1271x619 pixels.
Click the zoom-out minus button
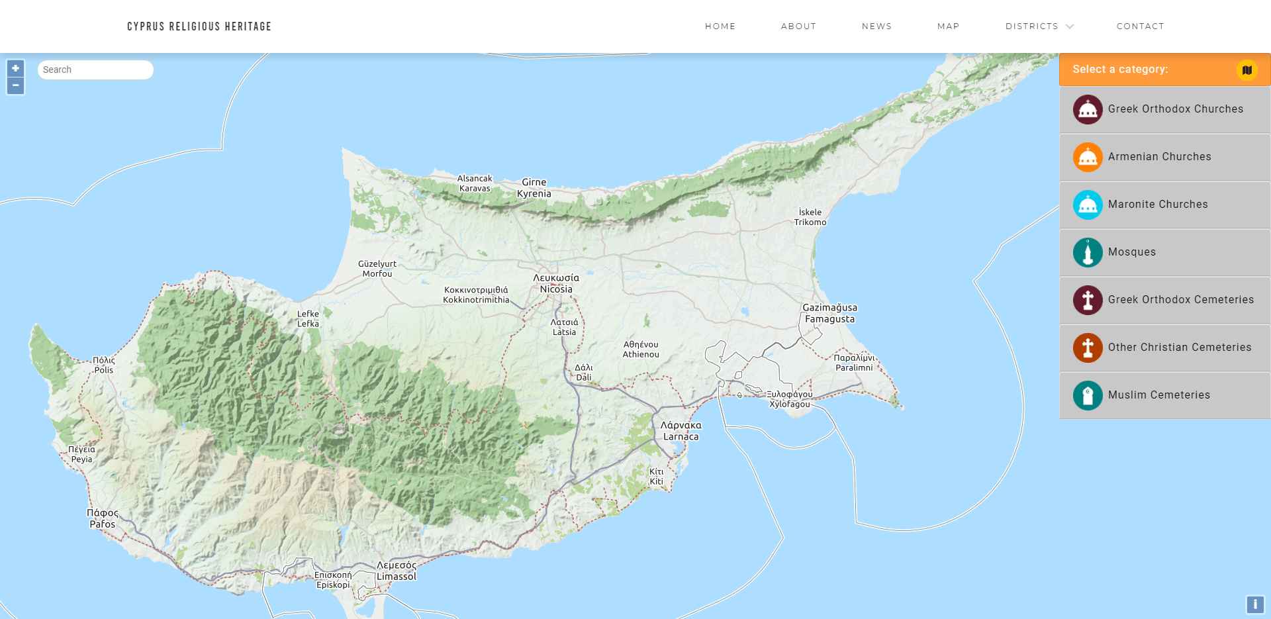pyautogui.click(x=15, y=85)
